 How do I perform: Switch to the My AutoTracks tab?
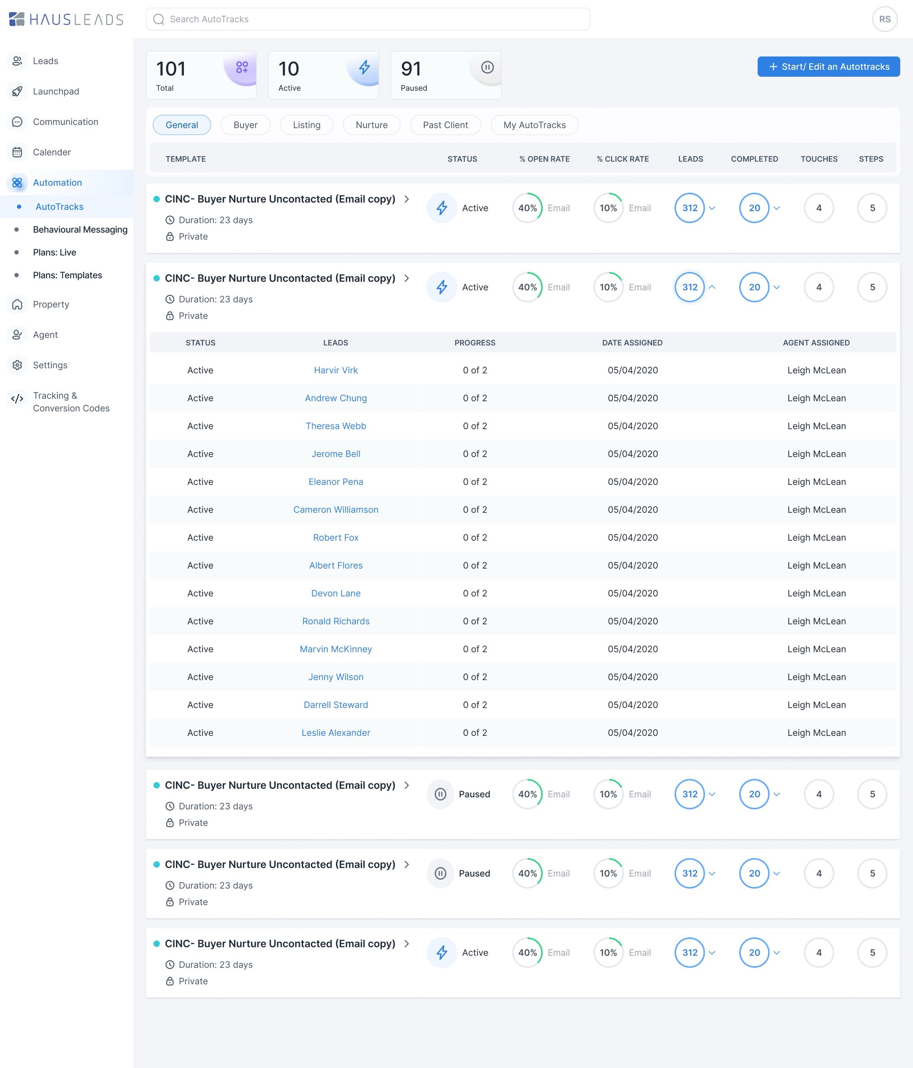pyautogui.click(x=535, y=125)
